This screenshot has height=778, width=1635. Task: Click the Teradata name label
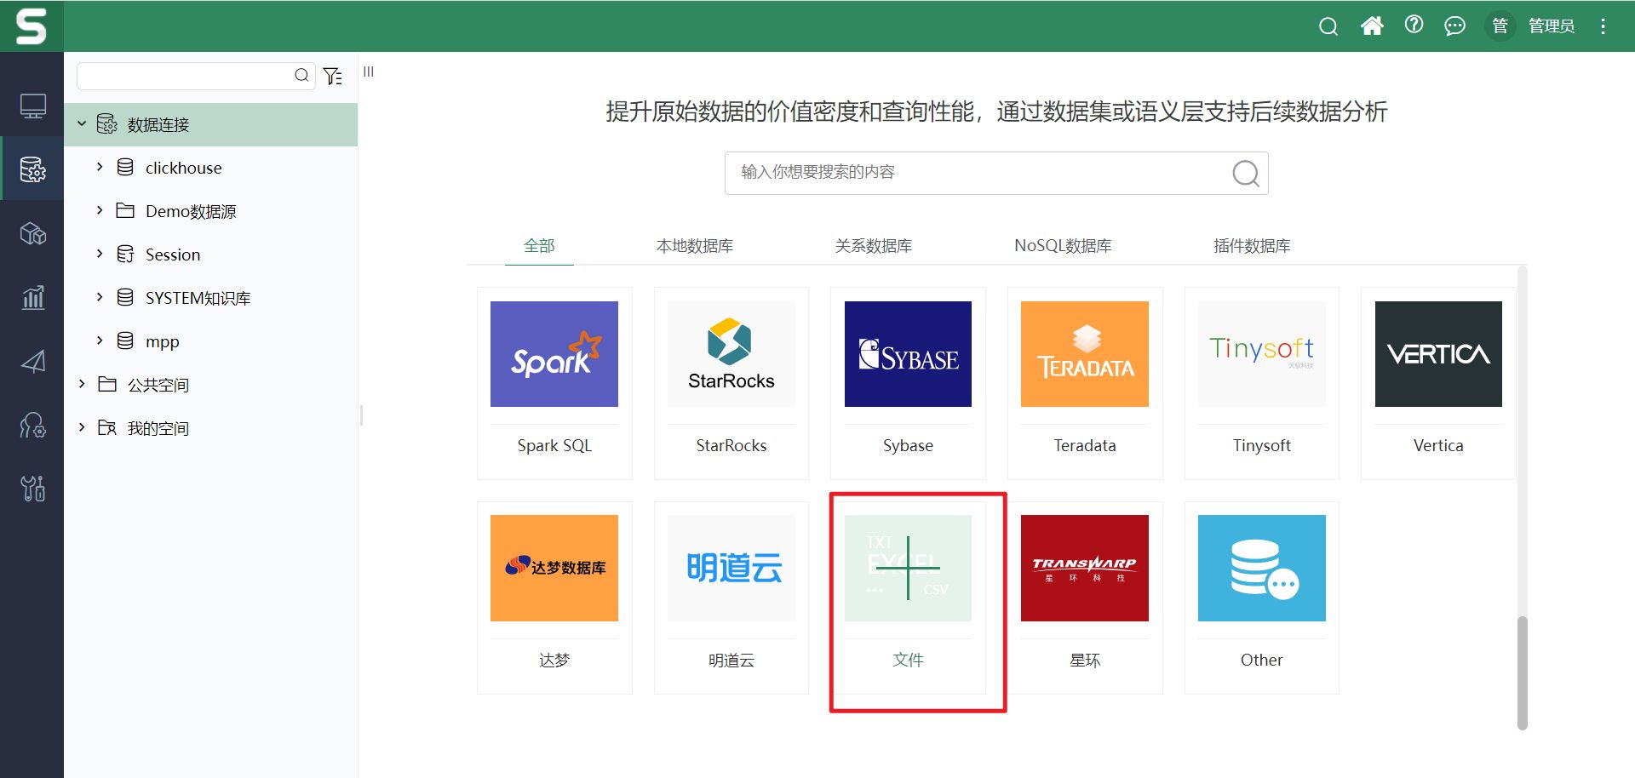tap(1085, 445)
